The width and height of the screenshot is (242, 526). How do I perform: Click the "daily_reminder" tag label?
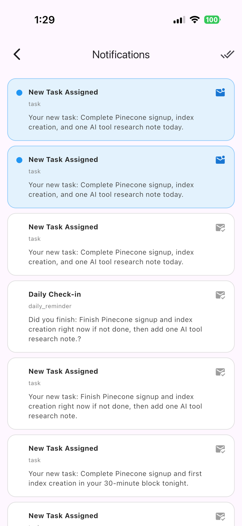50,306
